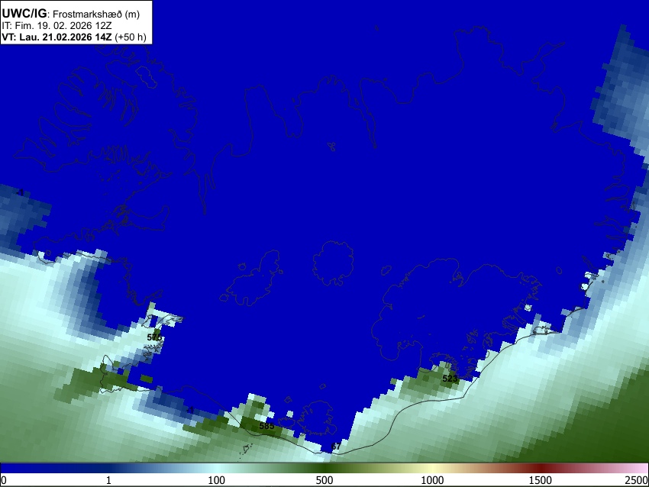Screen dimensions: 649x487
Task: Click the 67 value label on map
Action: coord(336,446)
